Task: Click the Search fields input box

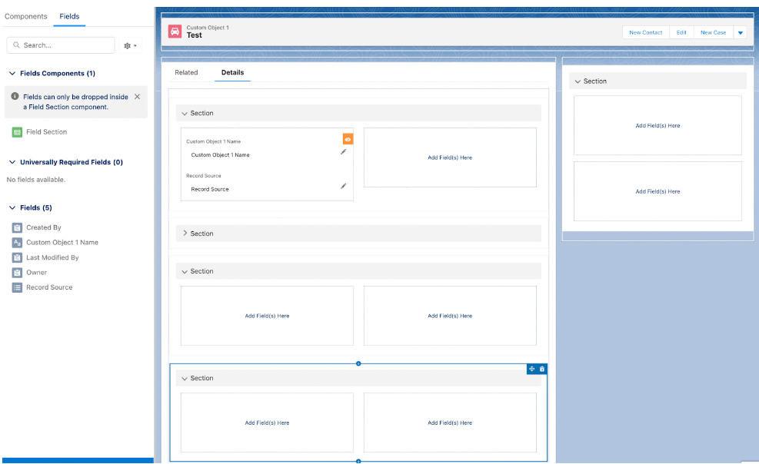Action: tap(61, 45)
